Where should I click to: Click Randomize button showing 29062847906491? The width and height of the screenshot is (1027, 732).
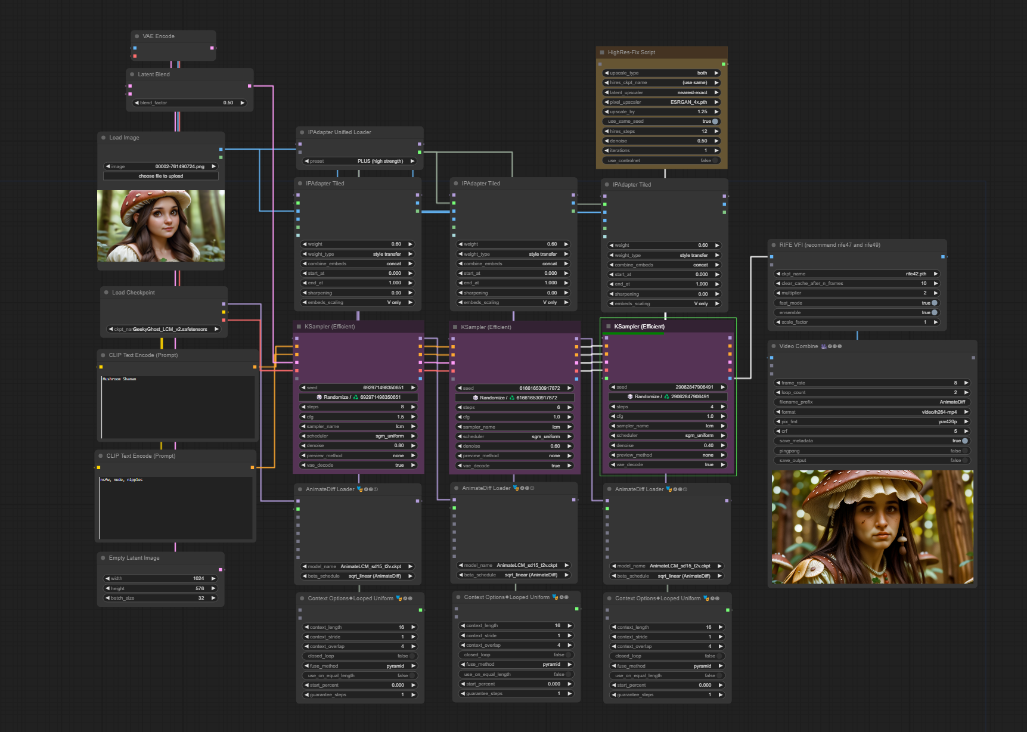coord(668,396)
